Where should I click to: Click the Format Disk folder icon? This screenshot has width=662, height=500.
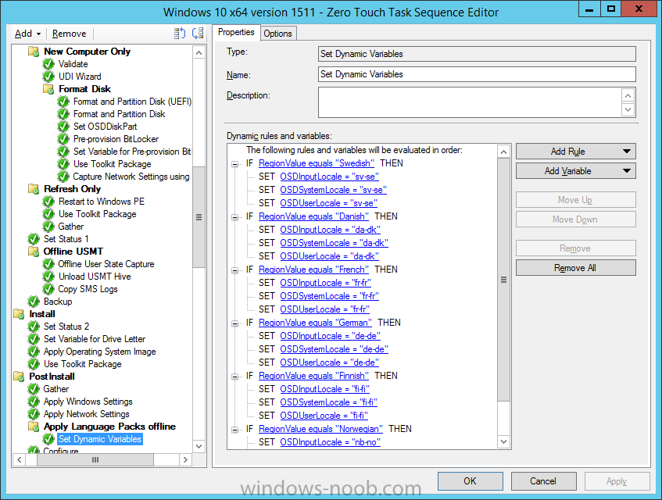tap(48, 89)
